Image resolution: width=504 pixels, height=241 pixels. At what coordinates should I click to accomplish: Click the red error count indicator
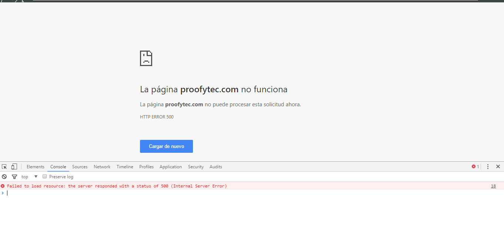pyautogui.click(x=475, y=167)
